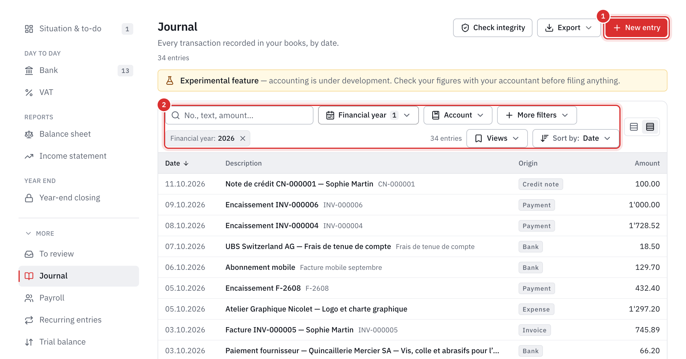Open Facture INV-000005 Sophie Martin entry
Viewport: 686px width, 359px height.
pos(413,330)
